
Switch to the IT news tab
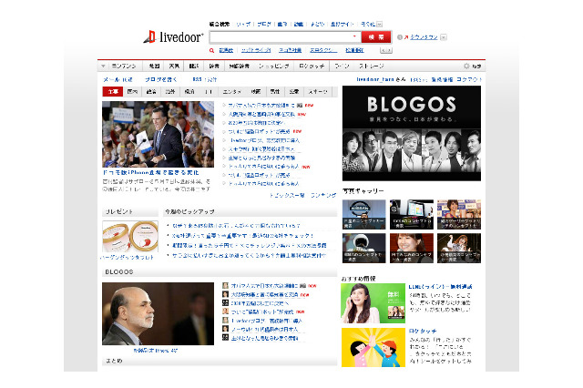[209, 91]
